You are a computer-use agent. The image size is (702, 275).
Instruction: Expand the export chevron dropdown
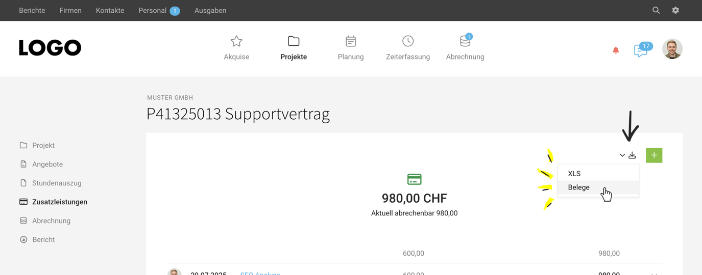tap(622, 155)
